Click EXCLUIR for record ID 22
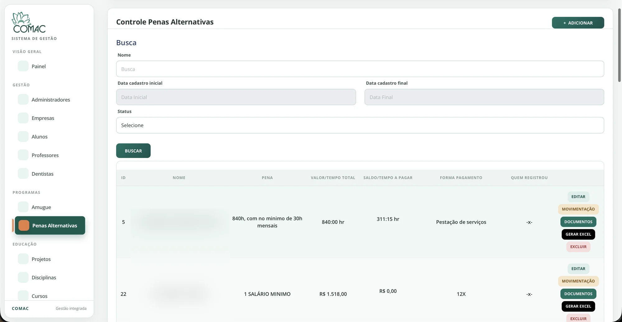This screenshot has height=322, width=622. click(578, 318)
